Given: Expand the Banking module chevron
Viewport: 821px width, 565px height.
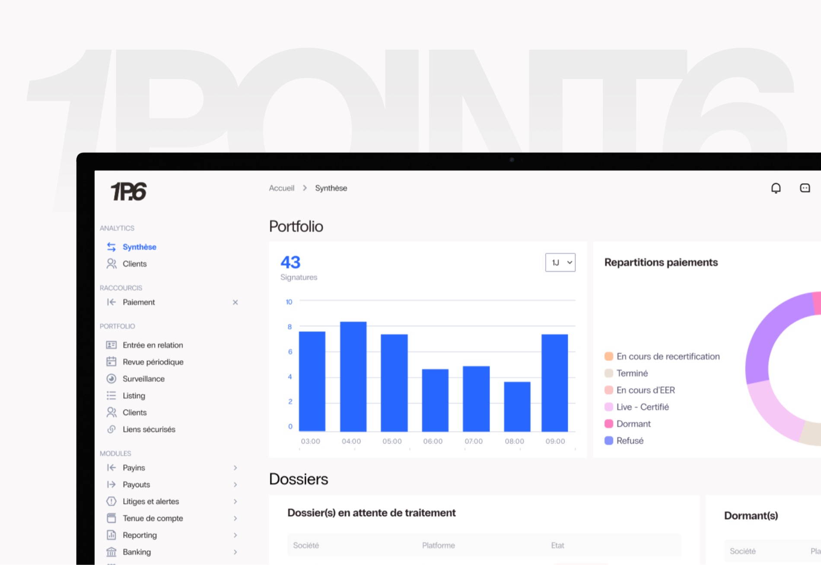Looking at the screenshot, I should [x=235, y=552].
